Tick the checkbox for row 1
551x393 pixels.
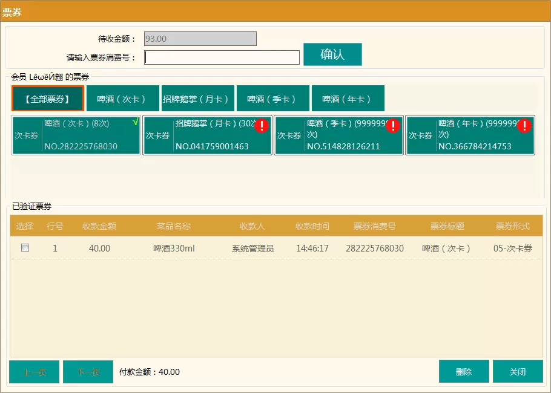coord(25,248)
